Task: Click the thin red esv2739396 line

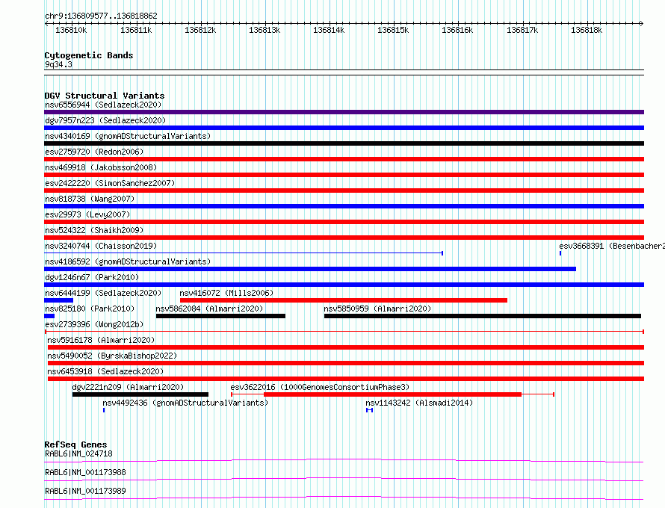Action: point(344,332)
